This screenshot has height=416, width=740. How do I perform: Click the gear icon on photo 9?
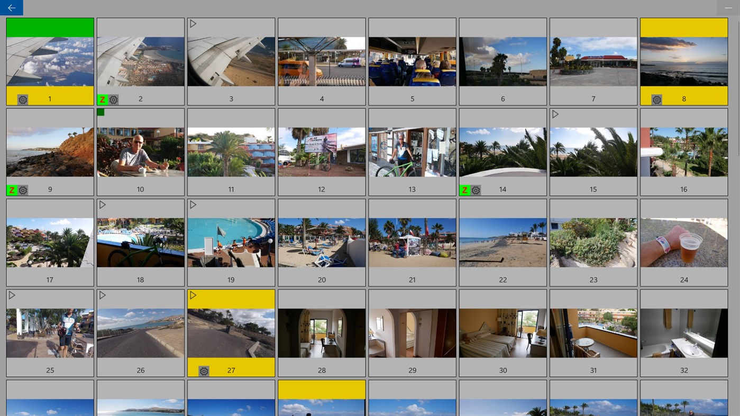pyautogui.click(x=23, y=189)
